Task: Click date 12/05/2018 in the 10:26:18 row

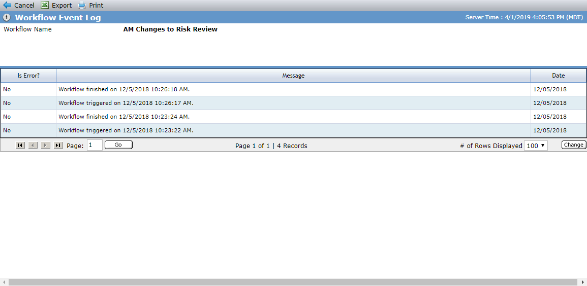Action: tap(550, 89)
